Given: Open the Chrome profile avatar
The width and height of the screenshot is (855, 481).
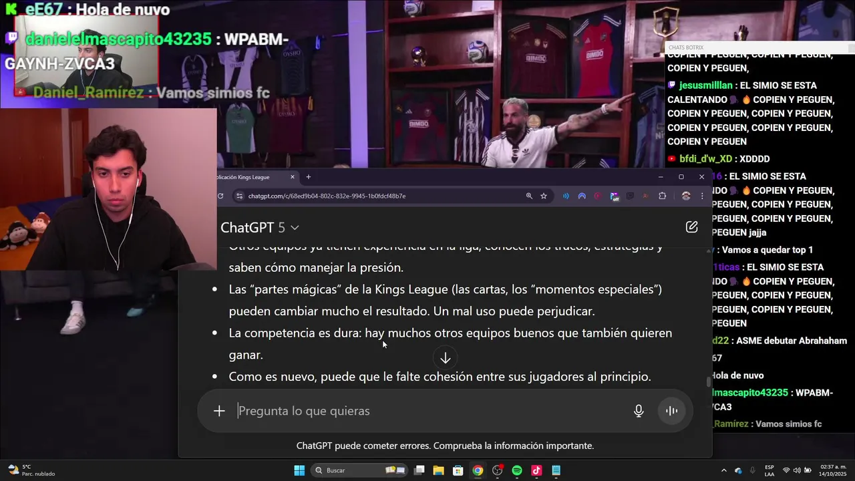Looking at the screenshot, I should (x=686, y=196).
